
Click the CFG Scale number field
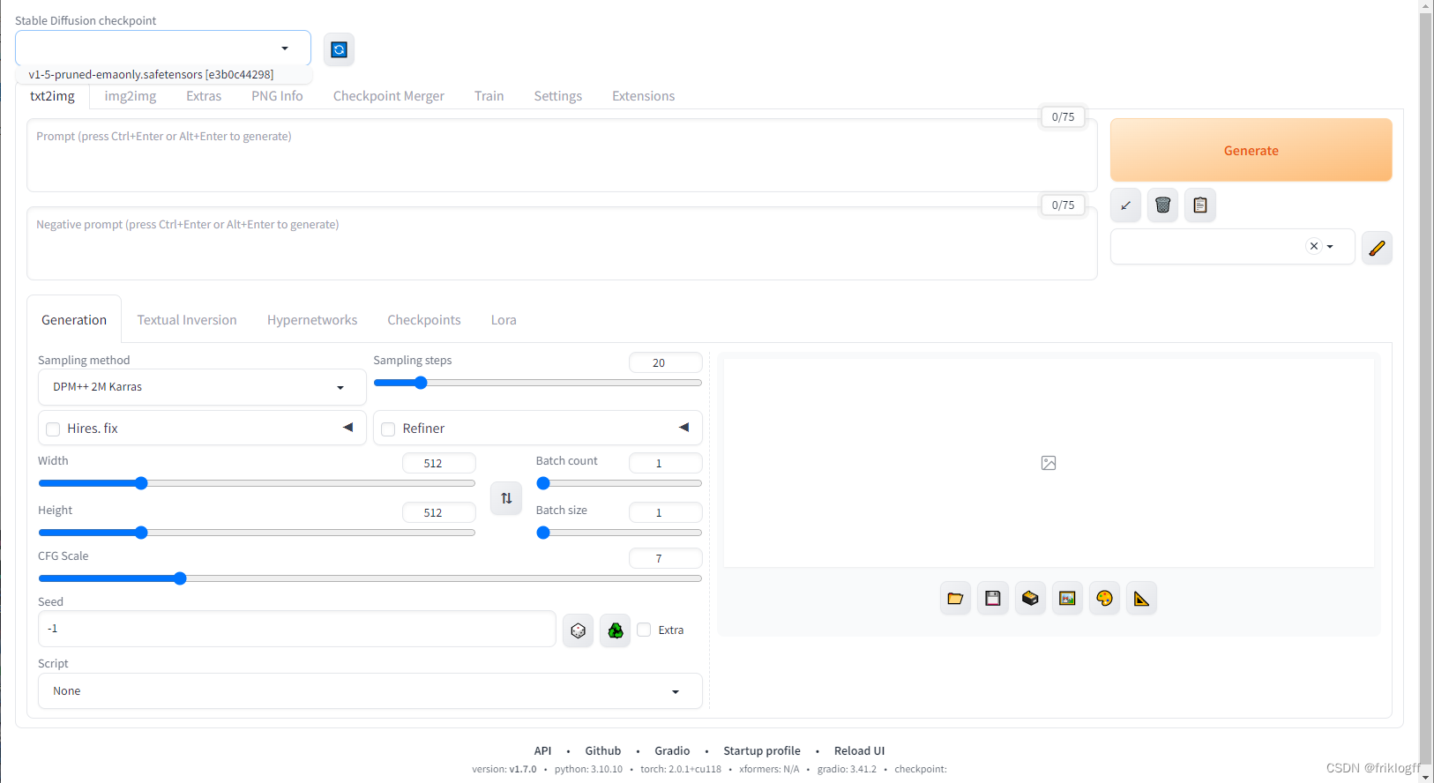pos(666,558)
